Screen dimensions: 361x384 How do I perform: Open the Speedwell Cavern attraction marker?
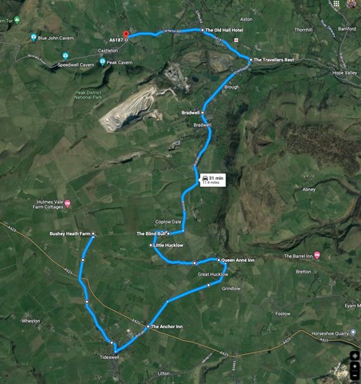65,56
